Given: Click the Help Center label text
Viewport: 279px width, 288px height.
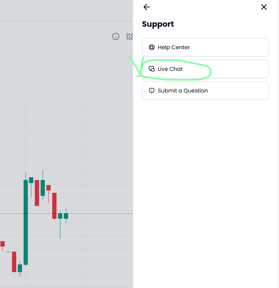Looking at the screenshot, I should point(174,47).
